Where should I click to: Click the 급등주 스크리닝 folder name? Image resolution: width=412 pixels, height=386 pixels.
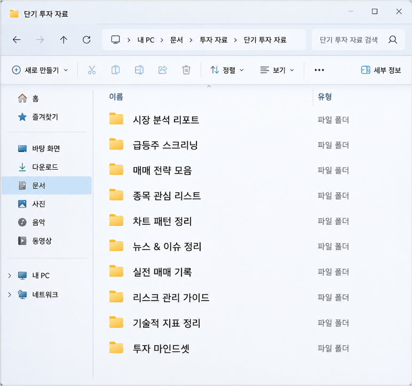(x=165, y=145)
